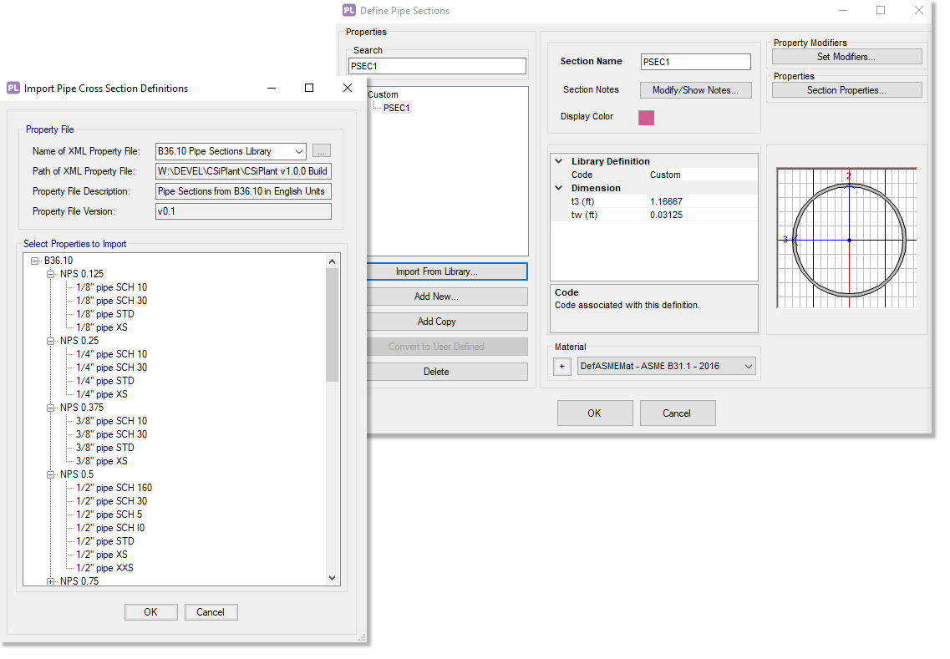Select PSEC1 in the Custom sections list
Screen dimensions: 950x659
397,108
